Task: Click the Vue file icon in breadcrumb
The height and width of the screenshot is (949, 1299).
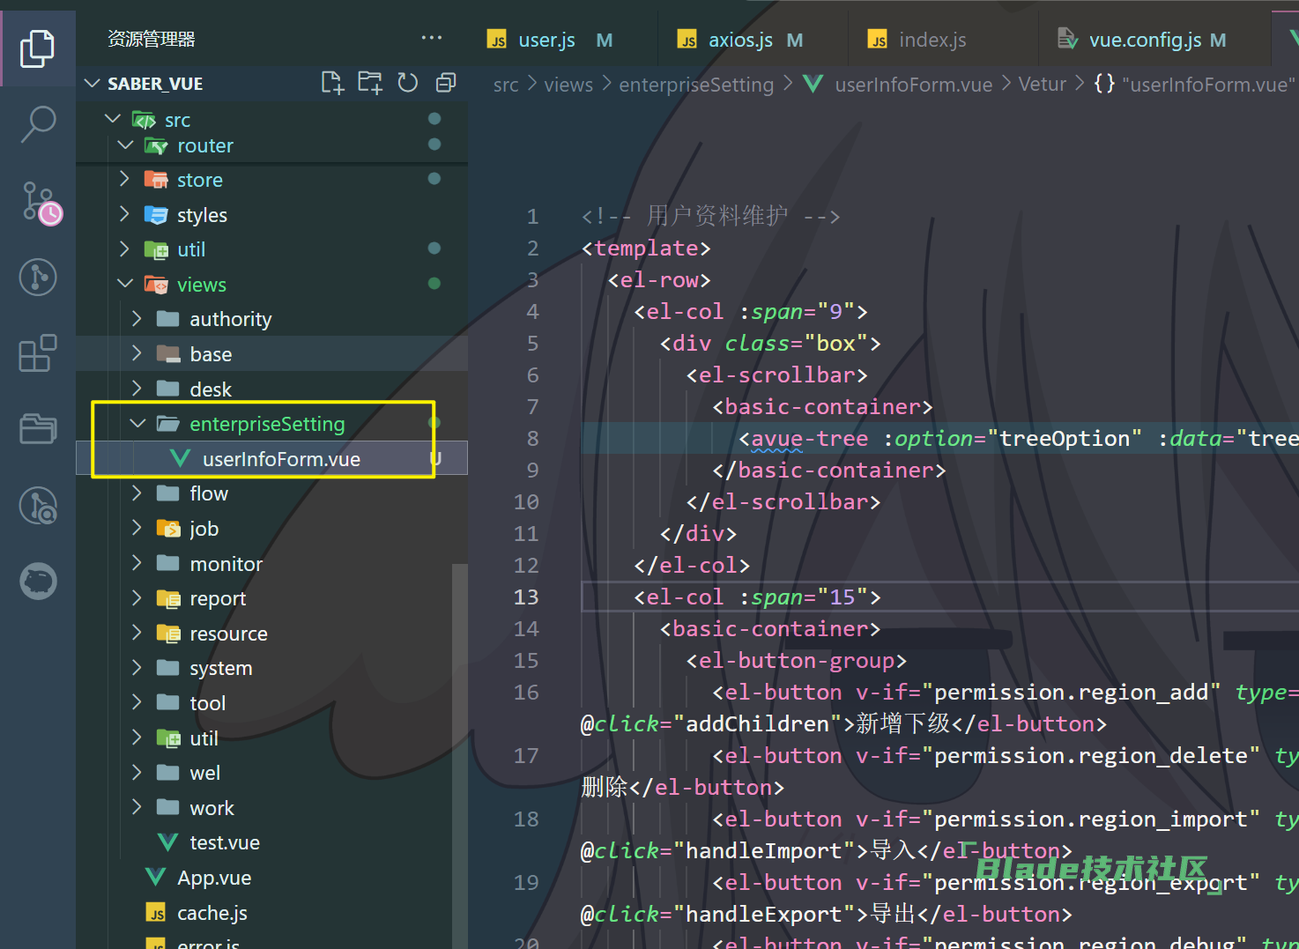Action: [813, 85]
